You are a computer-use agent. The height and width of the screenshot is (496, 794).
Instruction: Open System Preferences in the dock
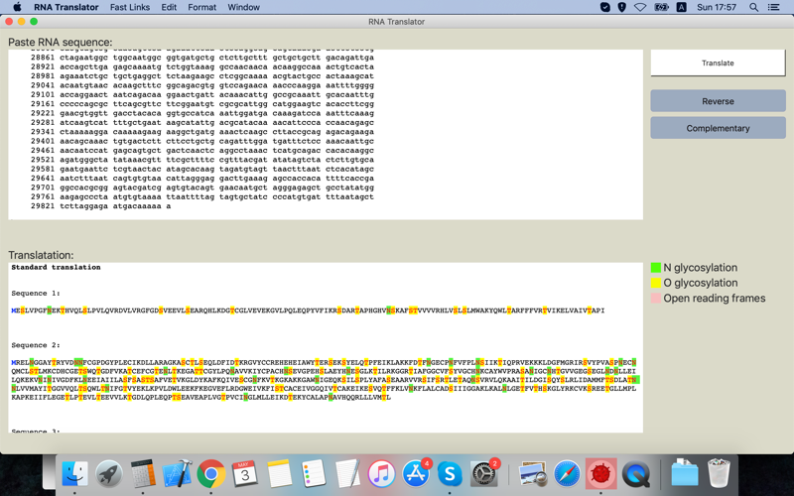484,474
